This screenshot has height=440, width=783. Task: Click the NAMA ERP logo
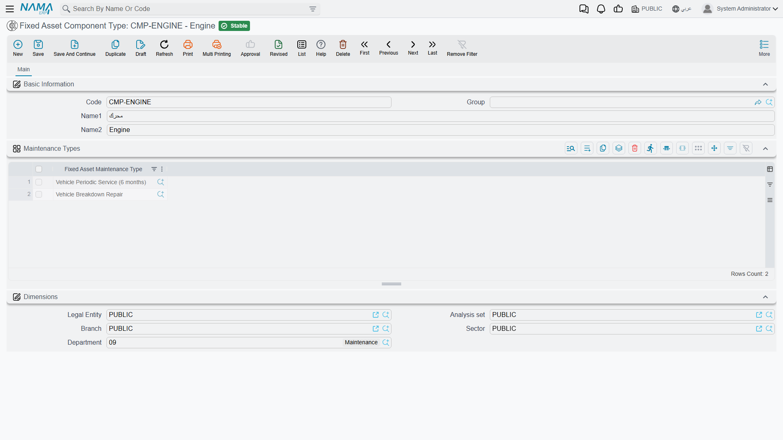click(36, 9)
